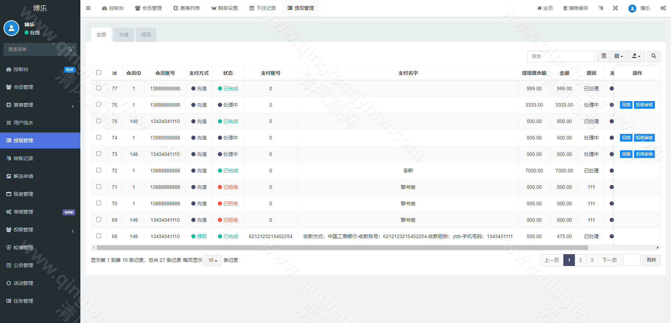The width and height of the screenshot is (671, 323).
Task: Switch to the 提现 tab
Action: point(146,35)
